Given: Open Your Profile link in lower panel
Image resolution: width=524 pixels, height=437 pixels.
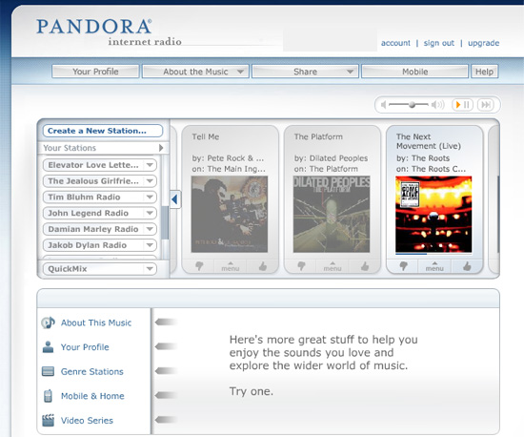Looking at the screenshot, I should 85,347.
